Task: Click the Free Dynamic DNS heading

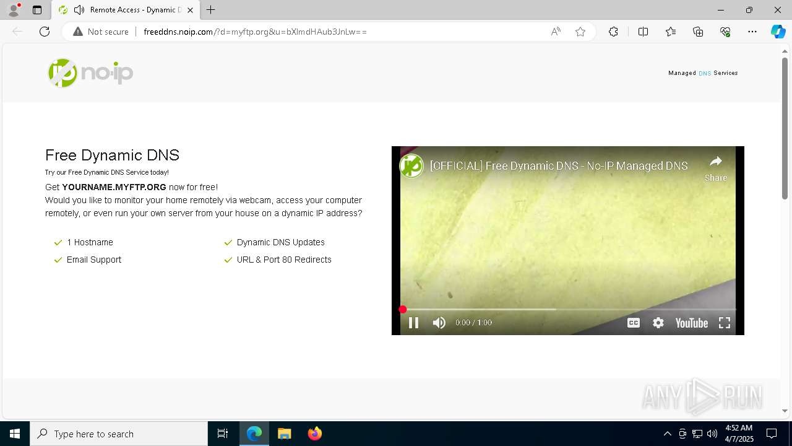Action: (x=112, y=155)
